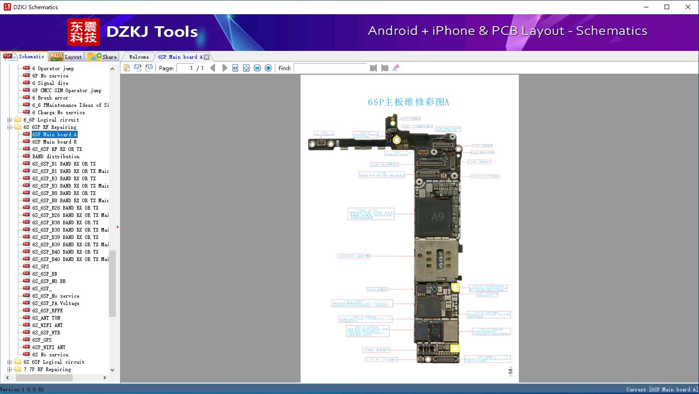
Task: Select the 6SP Main board A document tab
Action: [180, 57]
